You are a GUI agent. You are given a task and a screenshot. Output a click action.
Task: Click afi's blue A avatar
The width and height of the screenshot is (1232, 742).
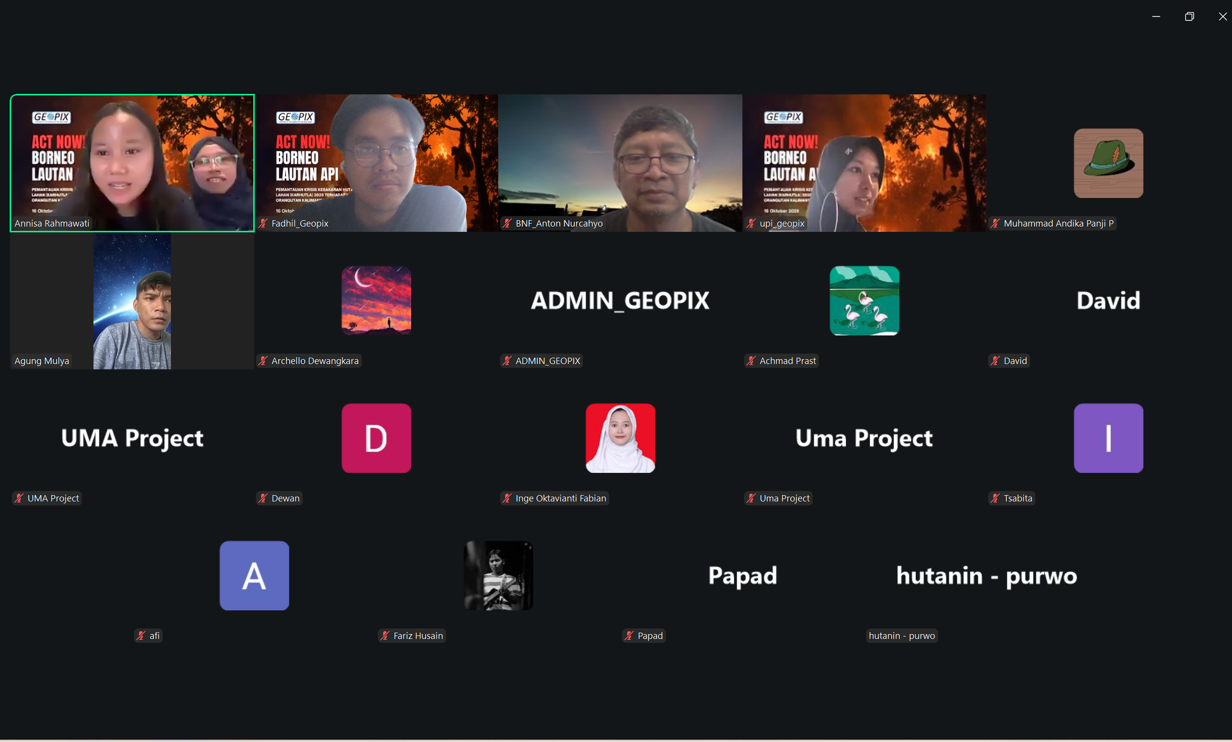tap(254, 575)
